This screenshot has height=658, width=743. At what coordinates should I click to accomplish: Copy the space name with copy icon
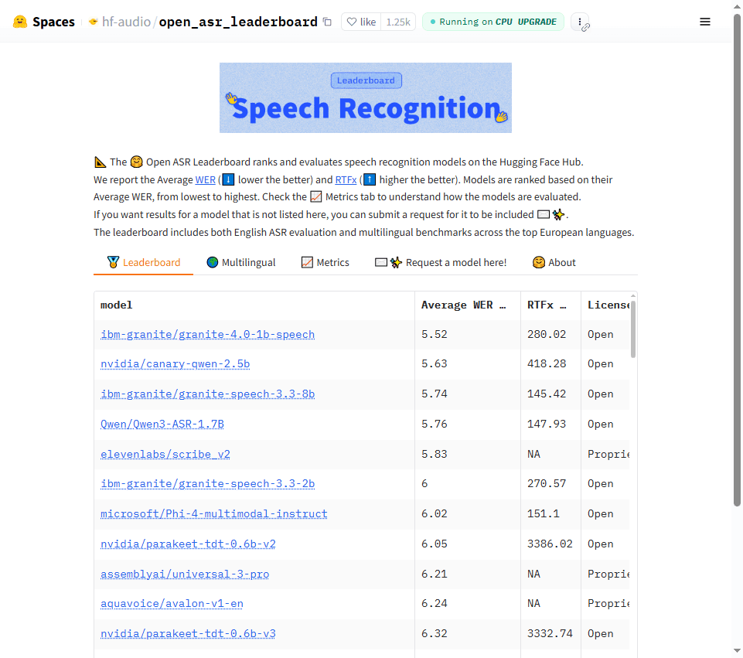pyautogui.click(x=327, y=22)
